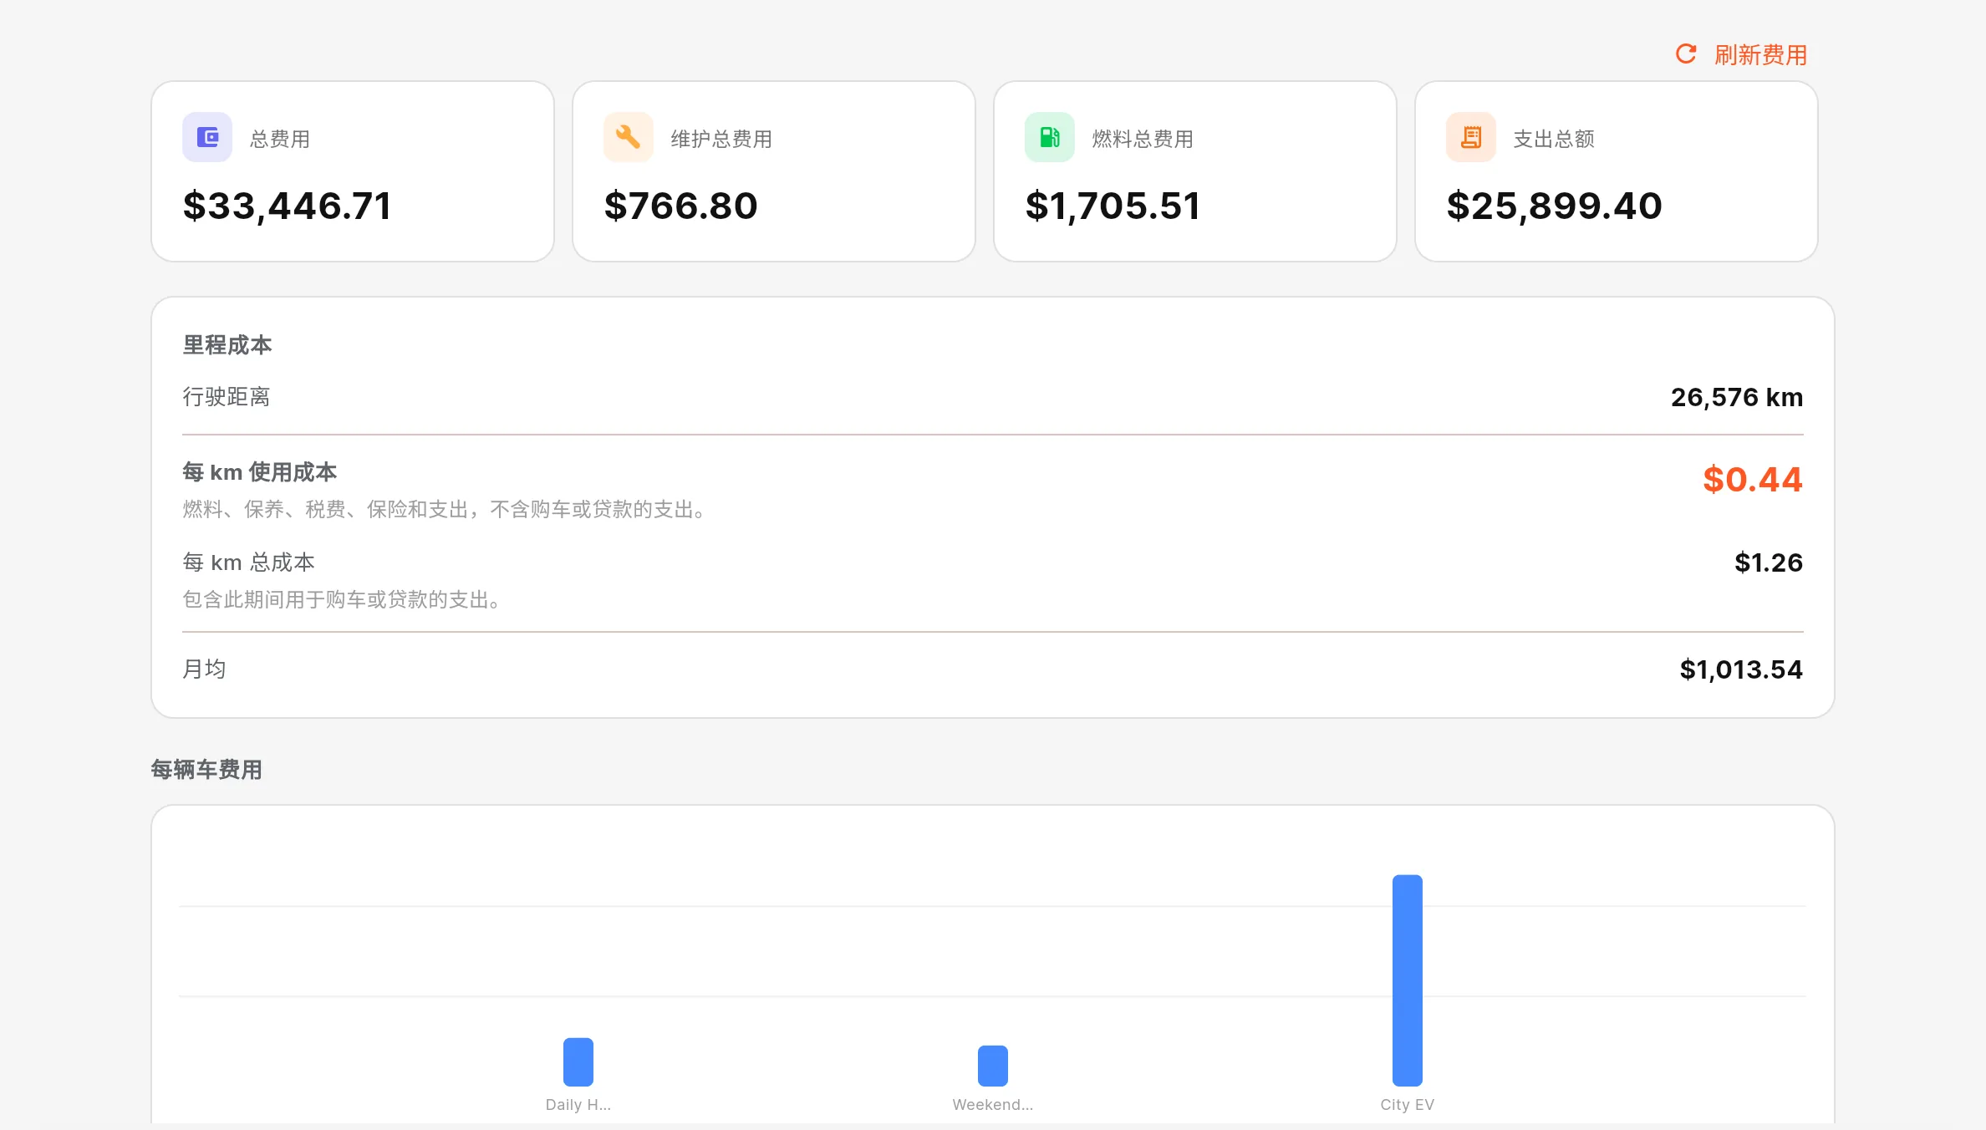
Task: Click the refresh circular arrow icon
Action: (x=1686, y=54)
